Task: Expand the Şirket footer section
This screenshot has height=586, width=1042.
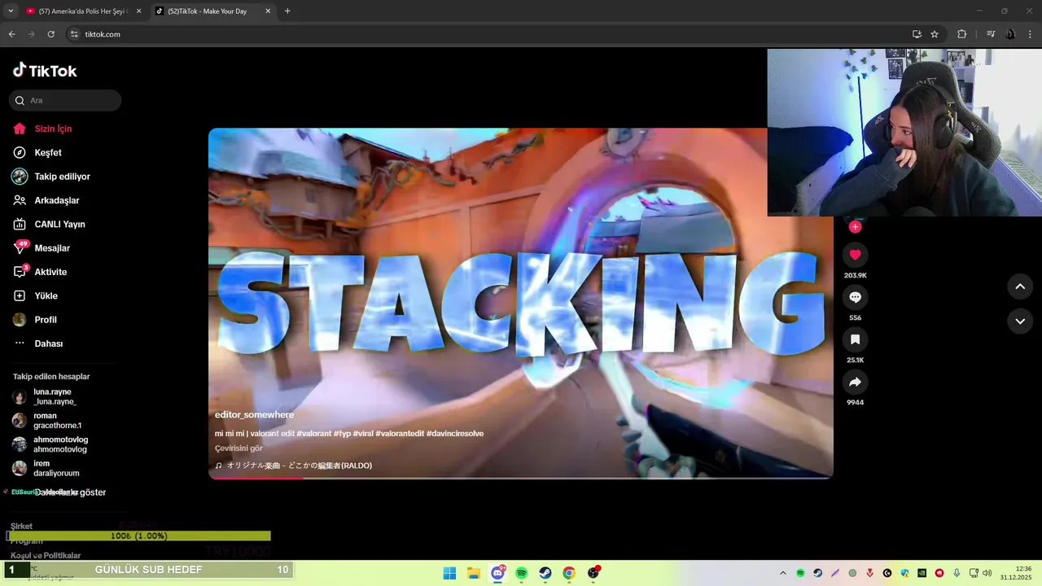Action: pos(22,526)
